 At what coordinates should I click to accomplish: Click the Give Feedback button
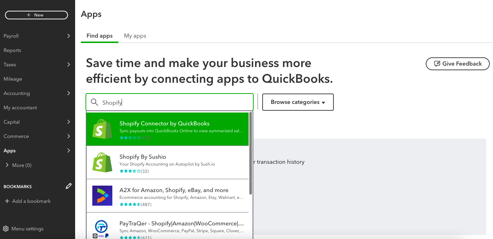(458, 64)
